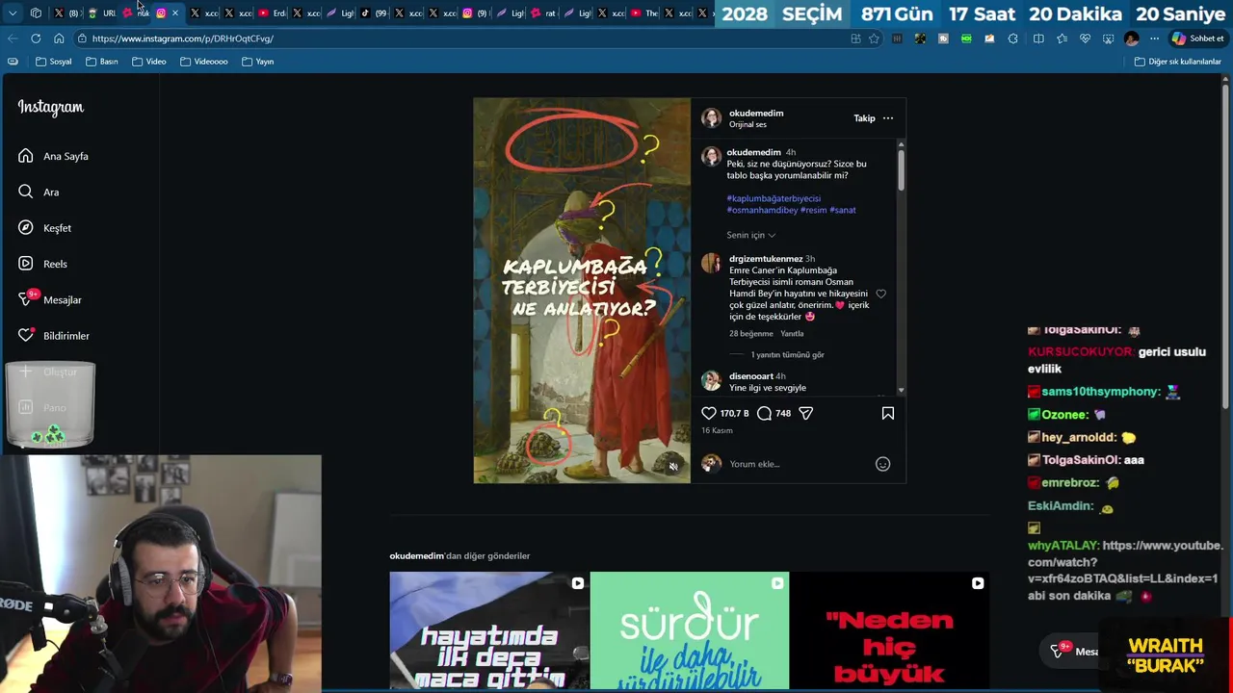Close the active Instagram tab

[175, 13]
